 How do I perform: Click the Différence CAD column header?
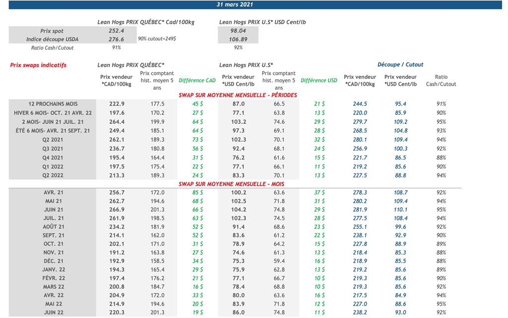click(197, 80)
